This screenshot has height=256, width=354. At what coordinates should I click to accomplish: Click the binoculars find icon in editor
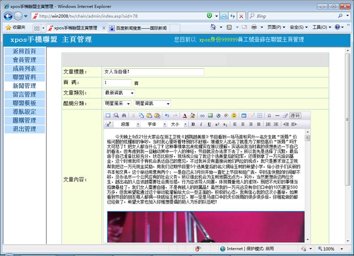(x=123, y=116)
